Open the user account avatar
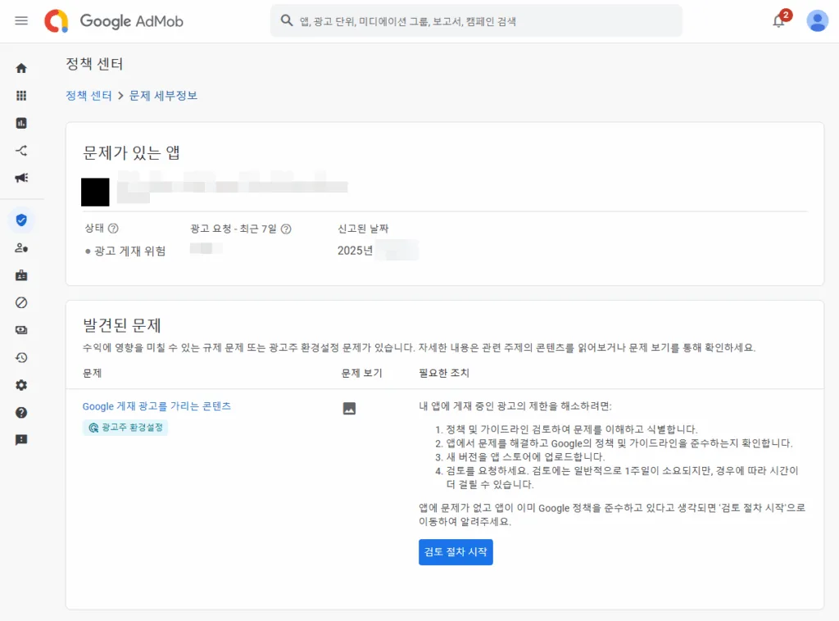The image size is (839, 621). tap(817, 20)
